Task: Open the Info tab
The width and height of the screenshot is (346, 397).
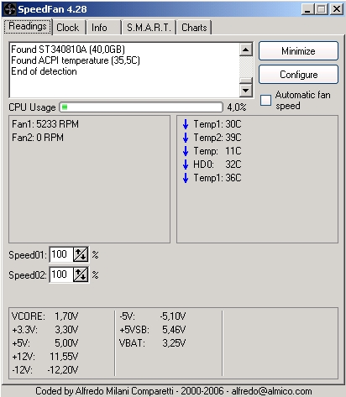Action: pyautogui.click(x=103, y=28)
